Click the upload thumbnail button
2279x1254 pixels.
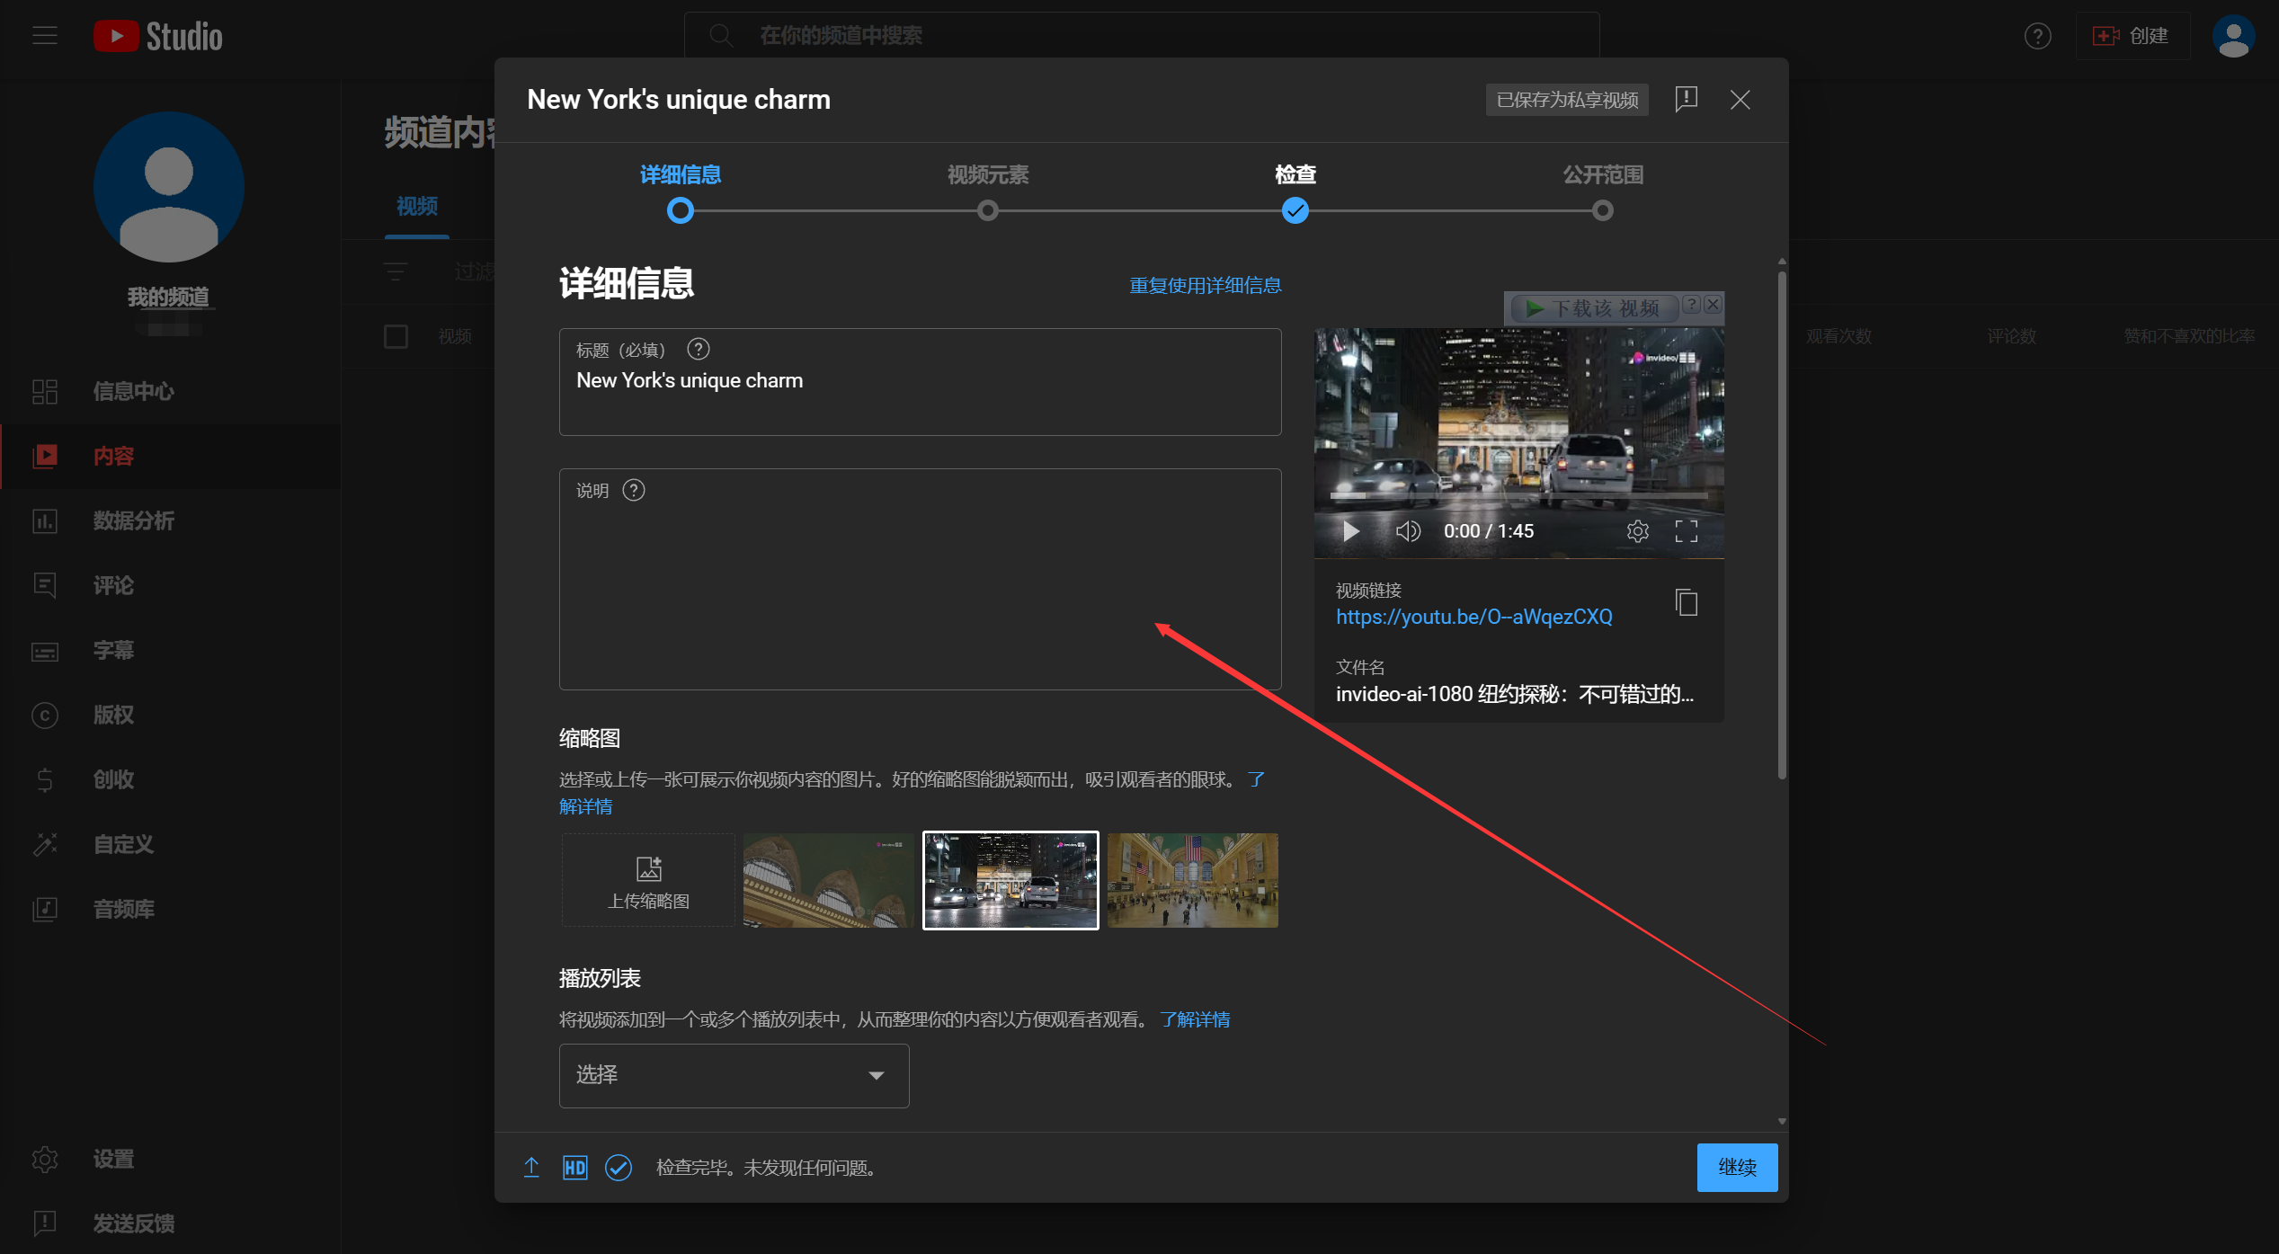648,880
